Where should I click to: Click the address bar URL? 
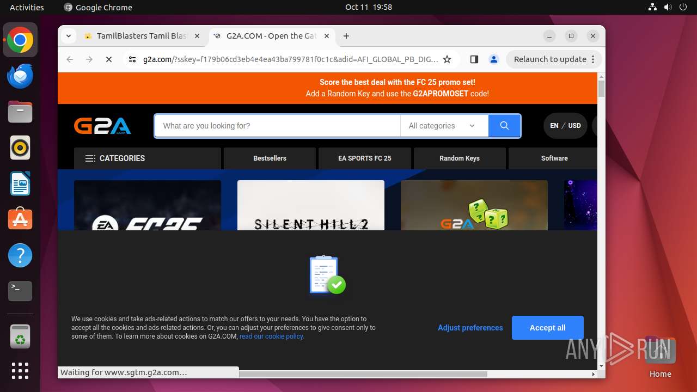(290, 59)
